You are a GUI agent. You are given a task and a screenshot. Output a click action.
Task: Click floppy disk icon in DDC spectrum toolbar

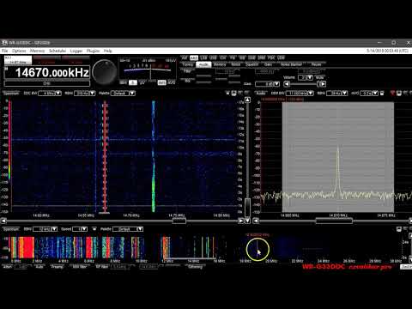[233, 94]
